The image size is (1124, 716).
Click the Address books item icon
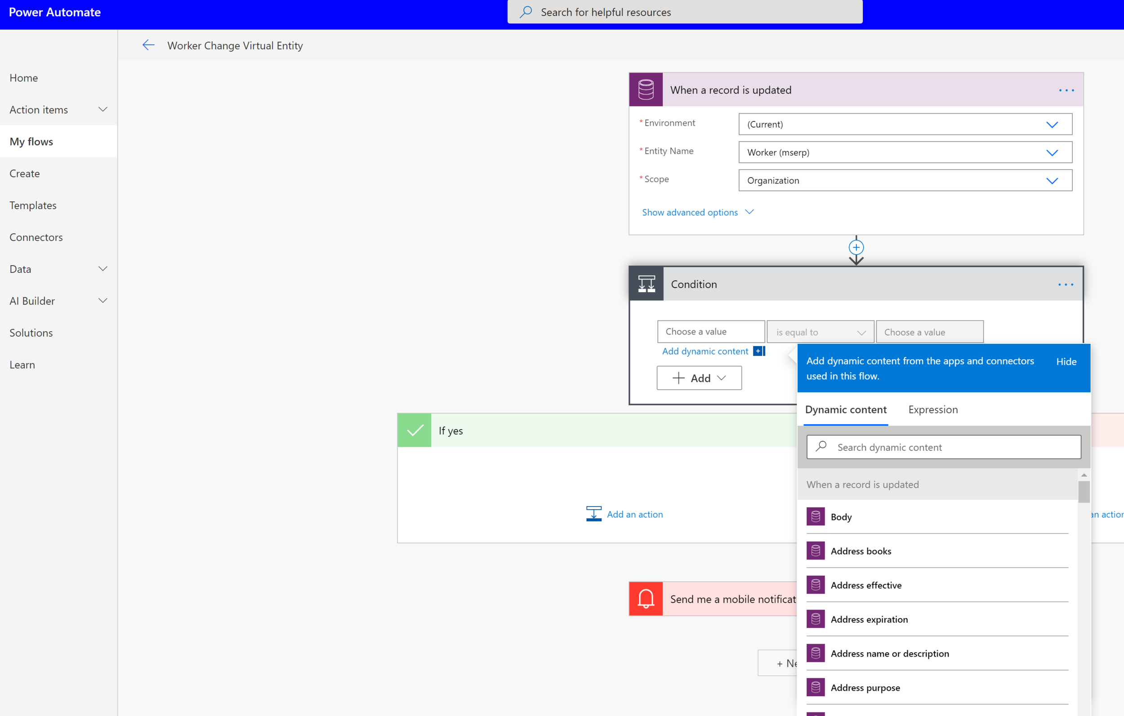pos(816,551)
